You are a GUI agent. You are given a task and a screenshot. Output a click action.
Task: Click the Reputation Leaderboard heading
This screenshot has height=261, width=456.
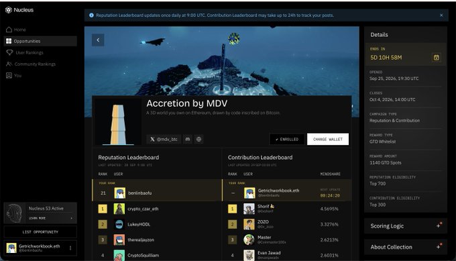129,158
